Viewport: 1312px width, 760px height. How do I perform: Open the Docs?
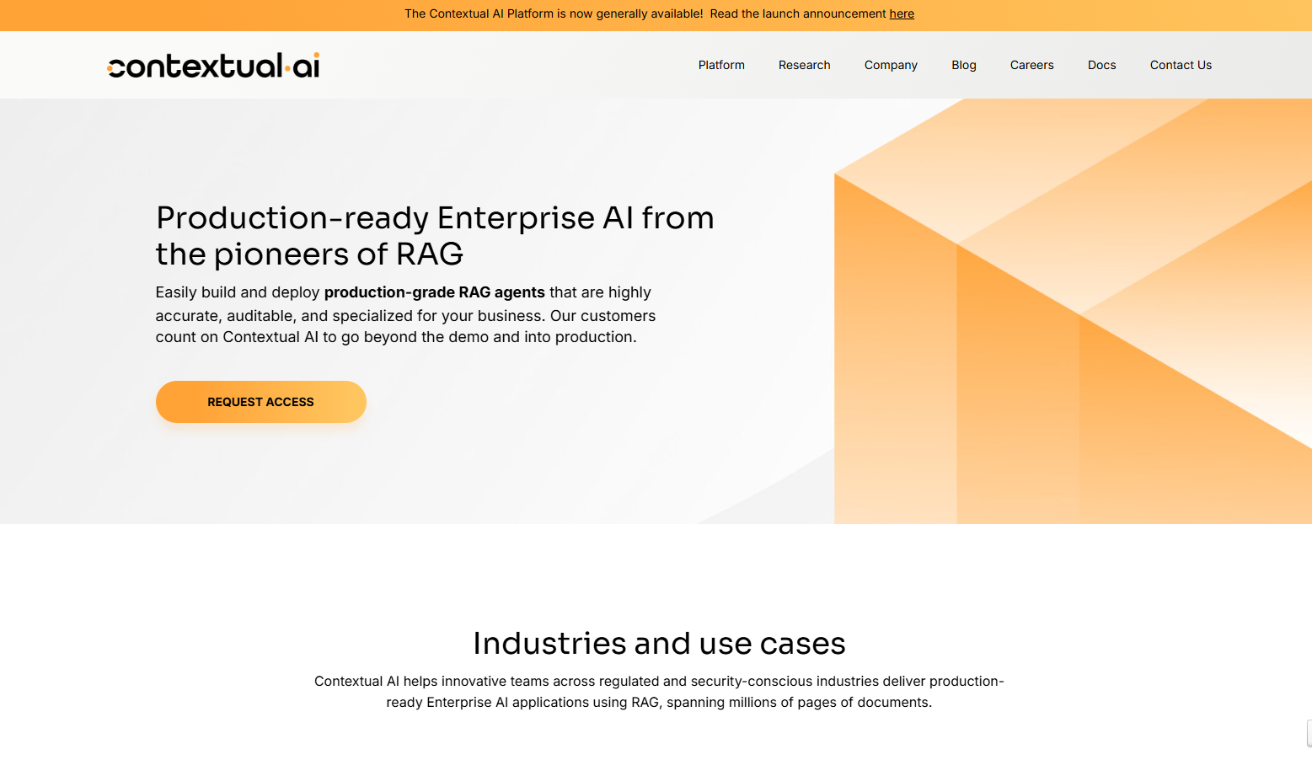[1101, 65]
